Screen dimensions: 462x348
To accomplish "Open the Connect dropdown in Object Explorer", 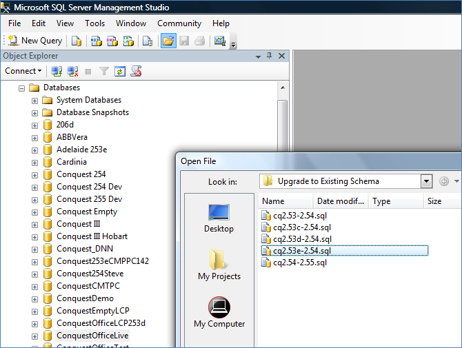I will [x=23, y=71].
